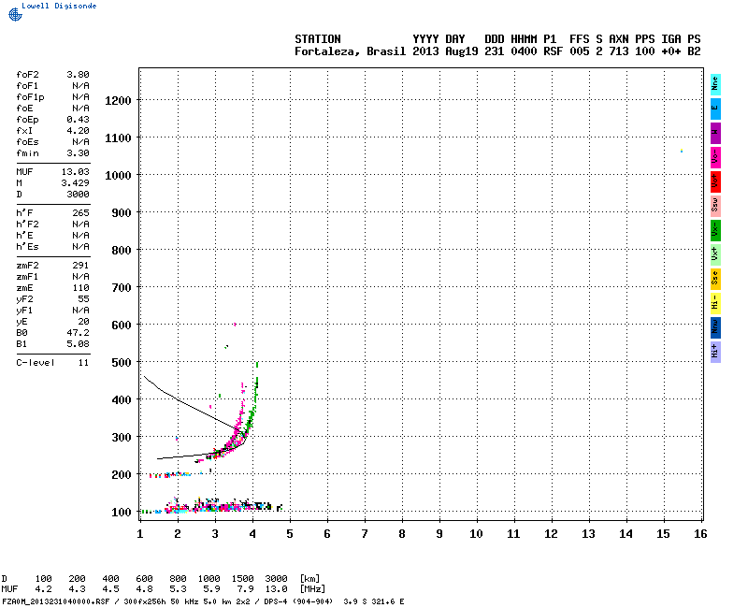Select the lavender Hi+ legend swatch
Screen dimensions: 748x608
tap(715, 352)
